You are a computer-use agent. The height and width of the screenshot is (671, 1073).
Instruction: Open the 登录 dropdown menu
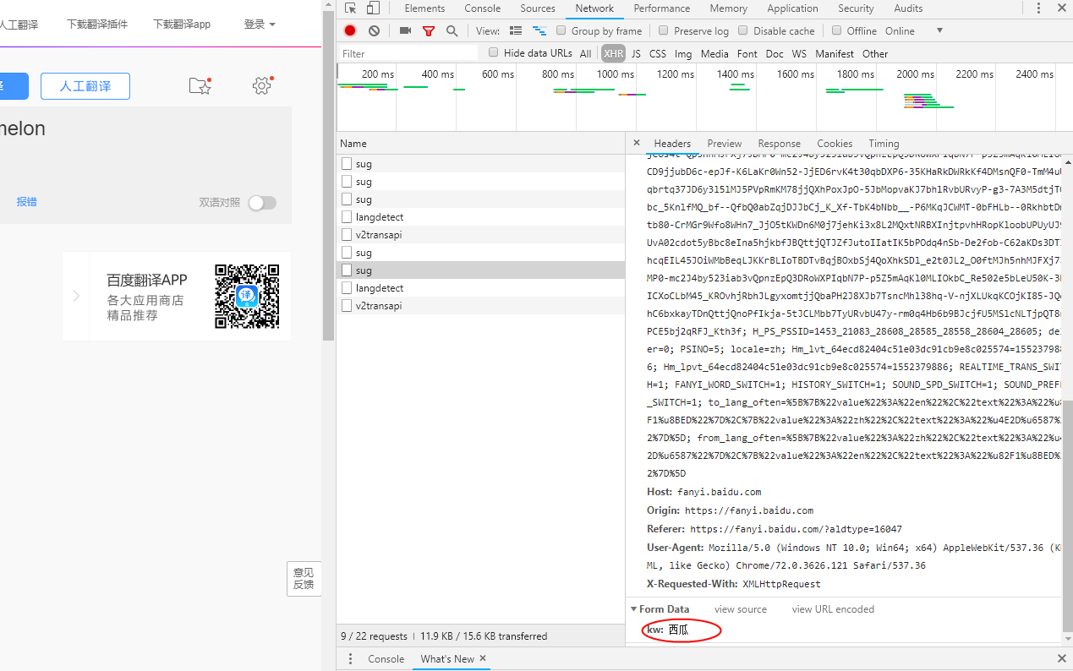[x=260, y=25]
